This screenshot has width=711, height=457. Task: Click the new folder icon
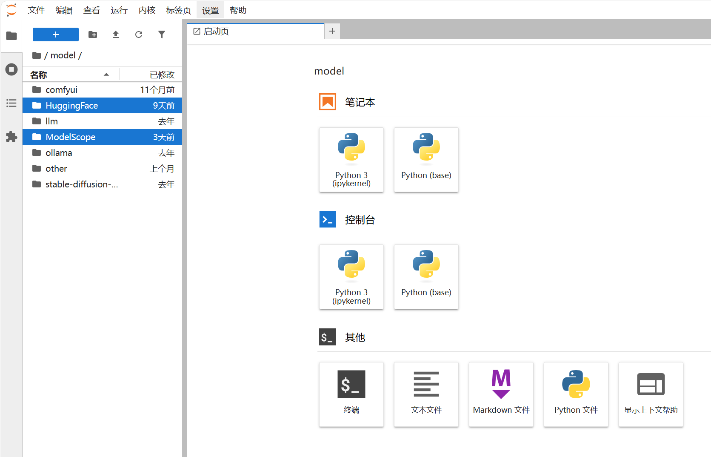[93, 34]
